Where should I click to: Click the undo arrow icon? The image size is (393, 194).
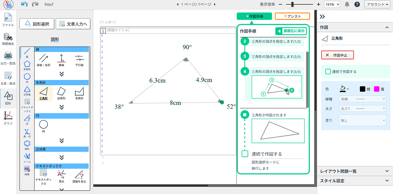(x=25, y=5)
